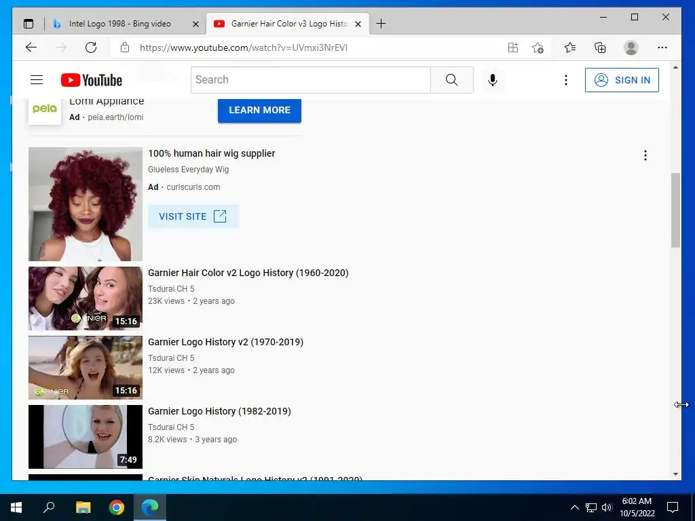The width and height of the screenshot is (695, 521).
Task: Click the SIGN IN button
Action: 622,80
